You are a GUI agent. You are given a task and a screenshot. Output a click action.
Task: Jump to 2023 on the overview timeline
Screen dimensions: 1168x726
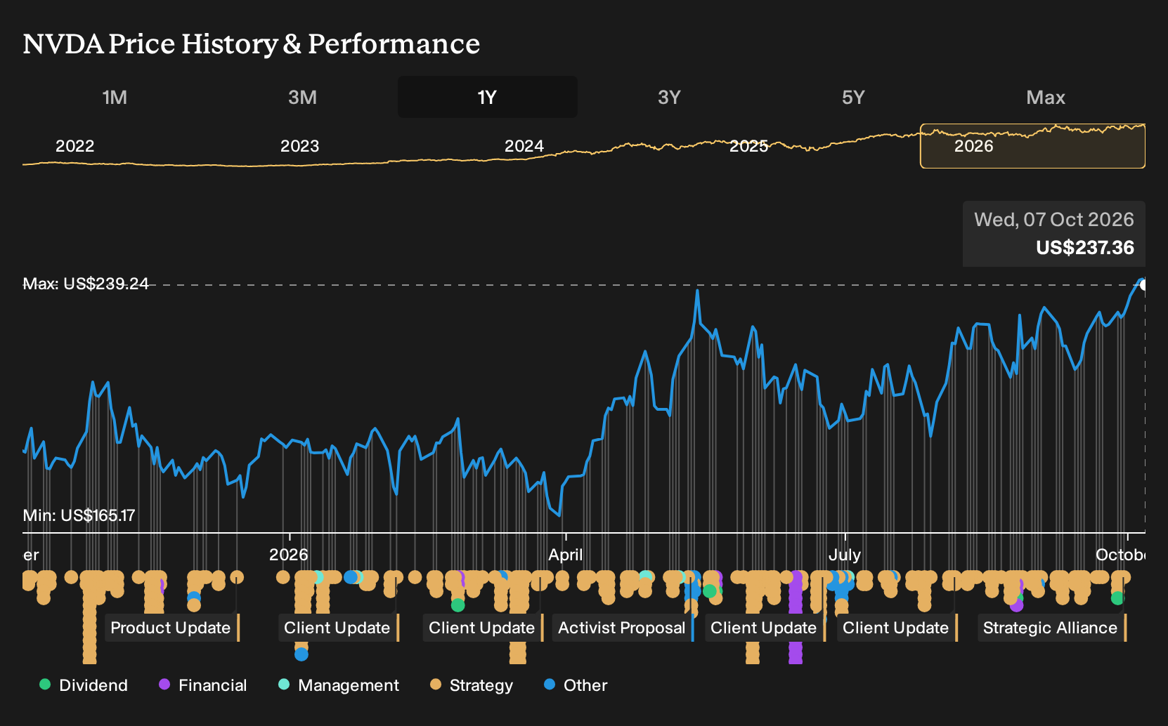300,146
